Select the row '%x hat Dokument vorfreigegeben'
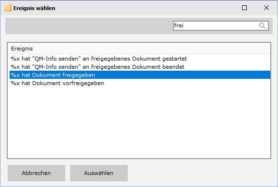 pyautogui.click(x=140, y=83)
